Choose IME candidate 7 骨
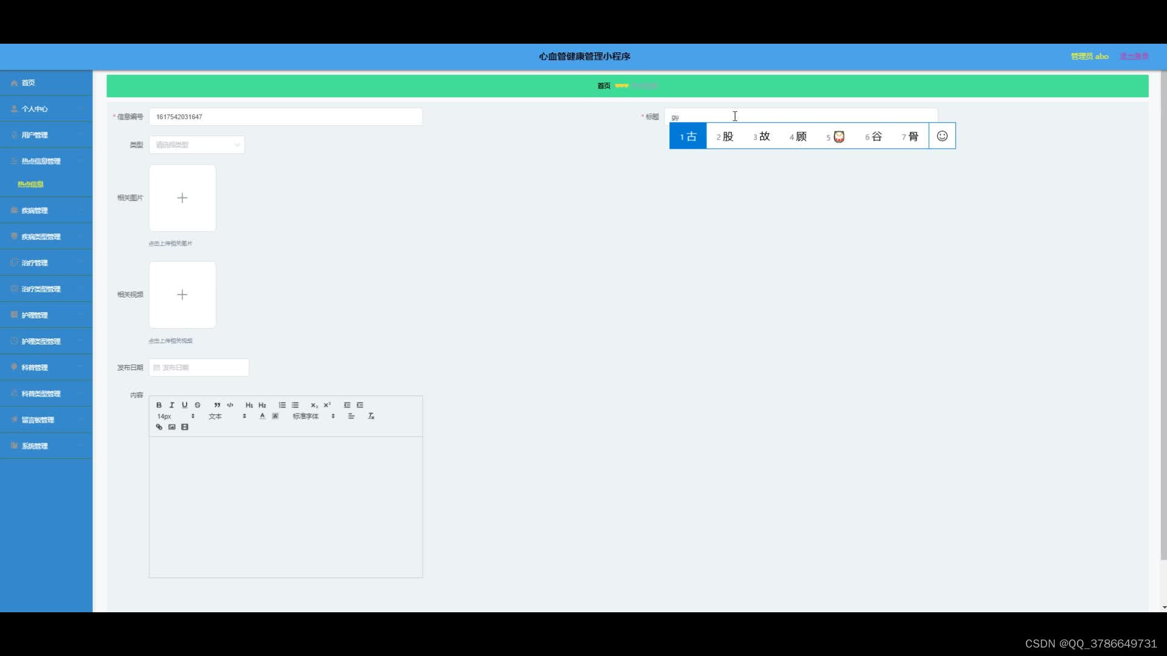 click(910, 136)
